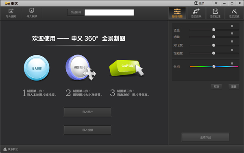
Task: Click the app logo in title bar
Action: coord(11,3)
